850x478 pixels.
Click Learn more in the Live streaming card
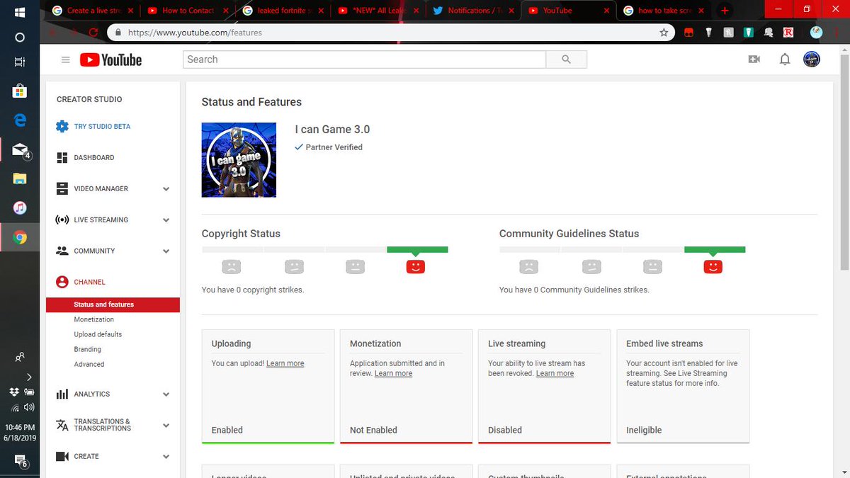click(555, 373)
